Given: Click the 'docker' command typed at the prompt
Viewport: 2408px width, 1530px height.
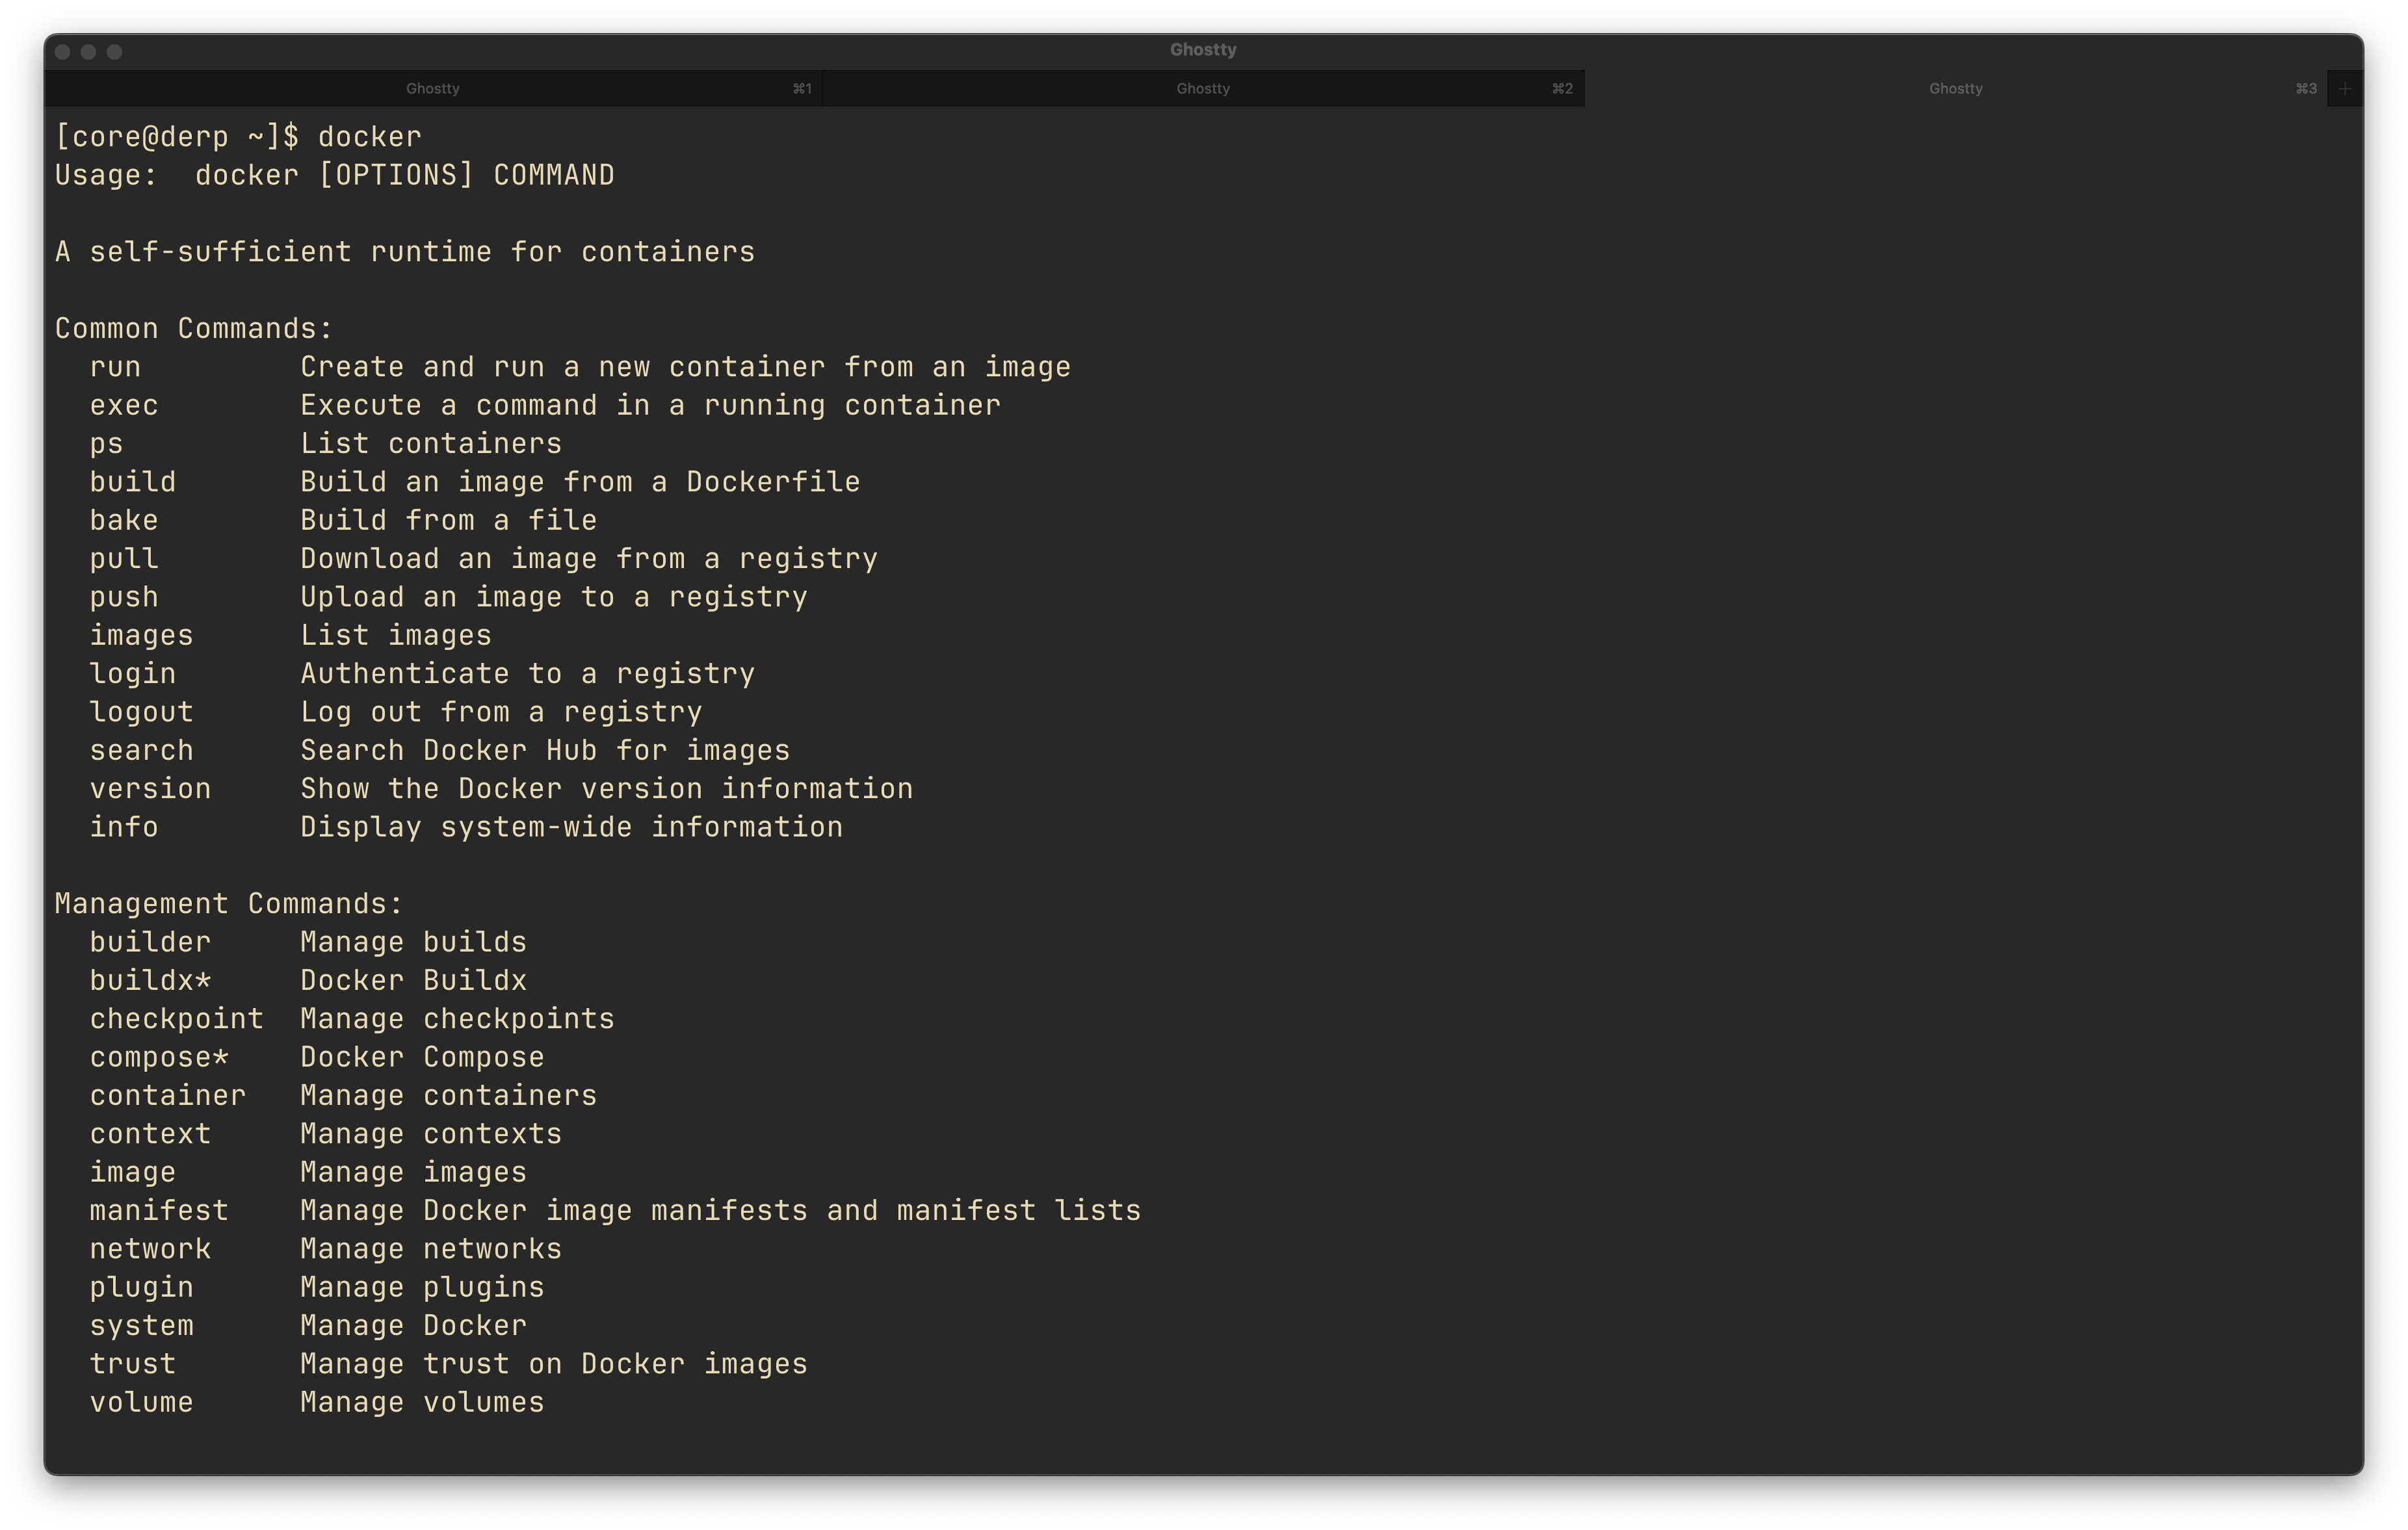Looking at the screenshot, I should pyautogui.click(x=369, y=137).
